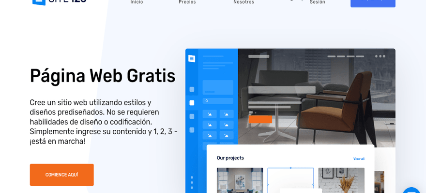
Task: Open the Inicio navigation item
Action: (137, 2)
